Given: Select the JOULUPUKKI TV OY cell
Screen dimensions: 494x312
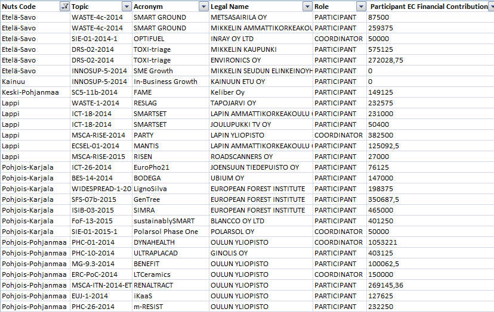Looking at the screenshot, I should pos(261,124).
